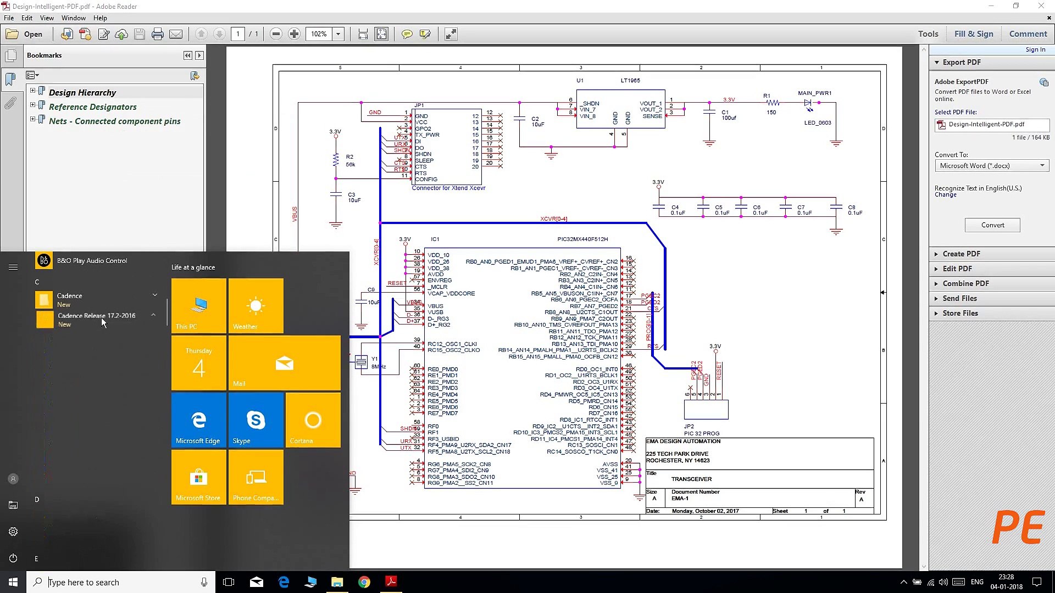
Task: Click the Email document icon
Action: (x=176, y=33)
